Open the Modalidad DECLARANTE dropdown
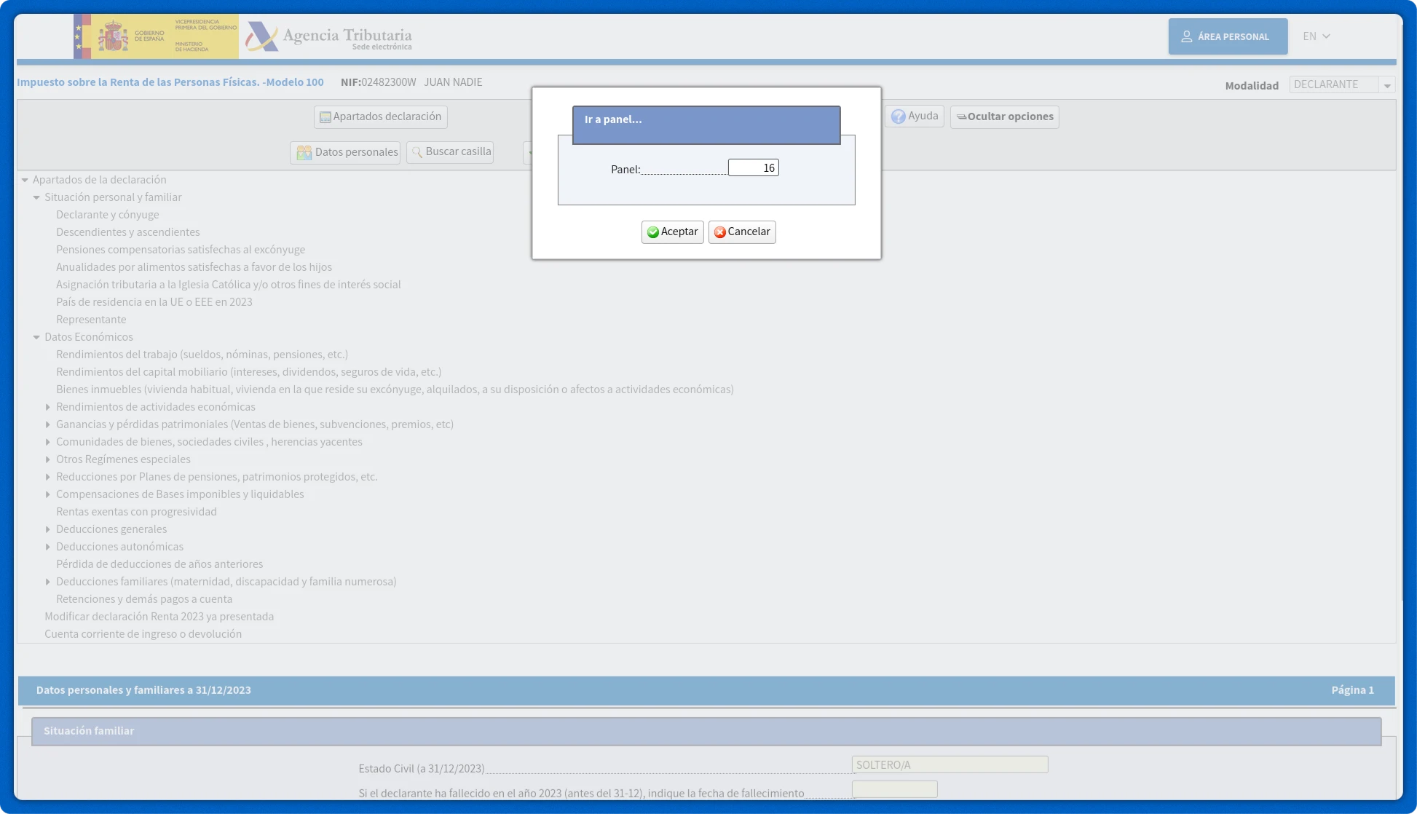 tap(1387, 86)
